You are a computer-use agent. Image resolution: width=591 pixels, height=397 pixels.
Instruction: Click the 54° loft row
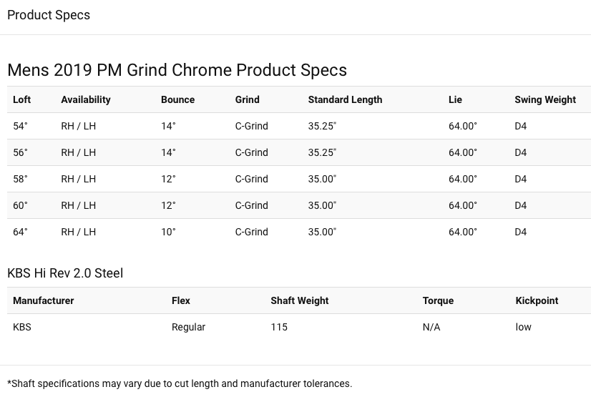coord(299,126)
